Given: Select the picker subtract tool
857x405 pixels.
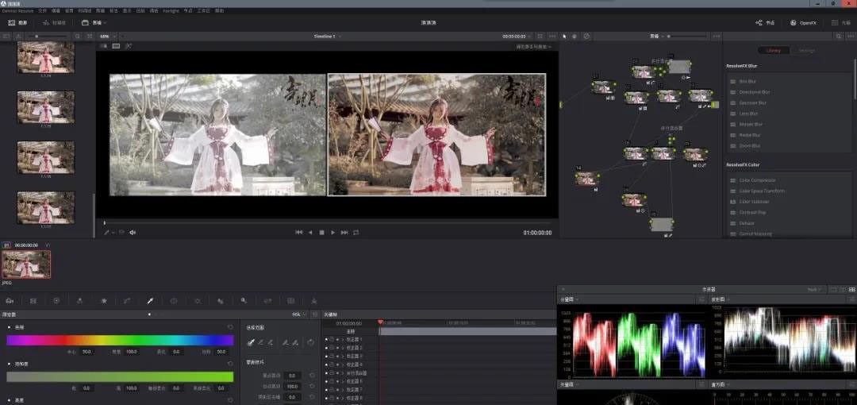Looking at the screenshot, I should [x=261, y=342].
